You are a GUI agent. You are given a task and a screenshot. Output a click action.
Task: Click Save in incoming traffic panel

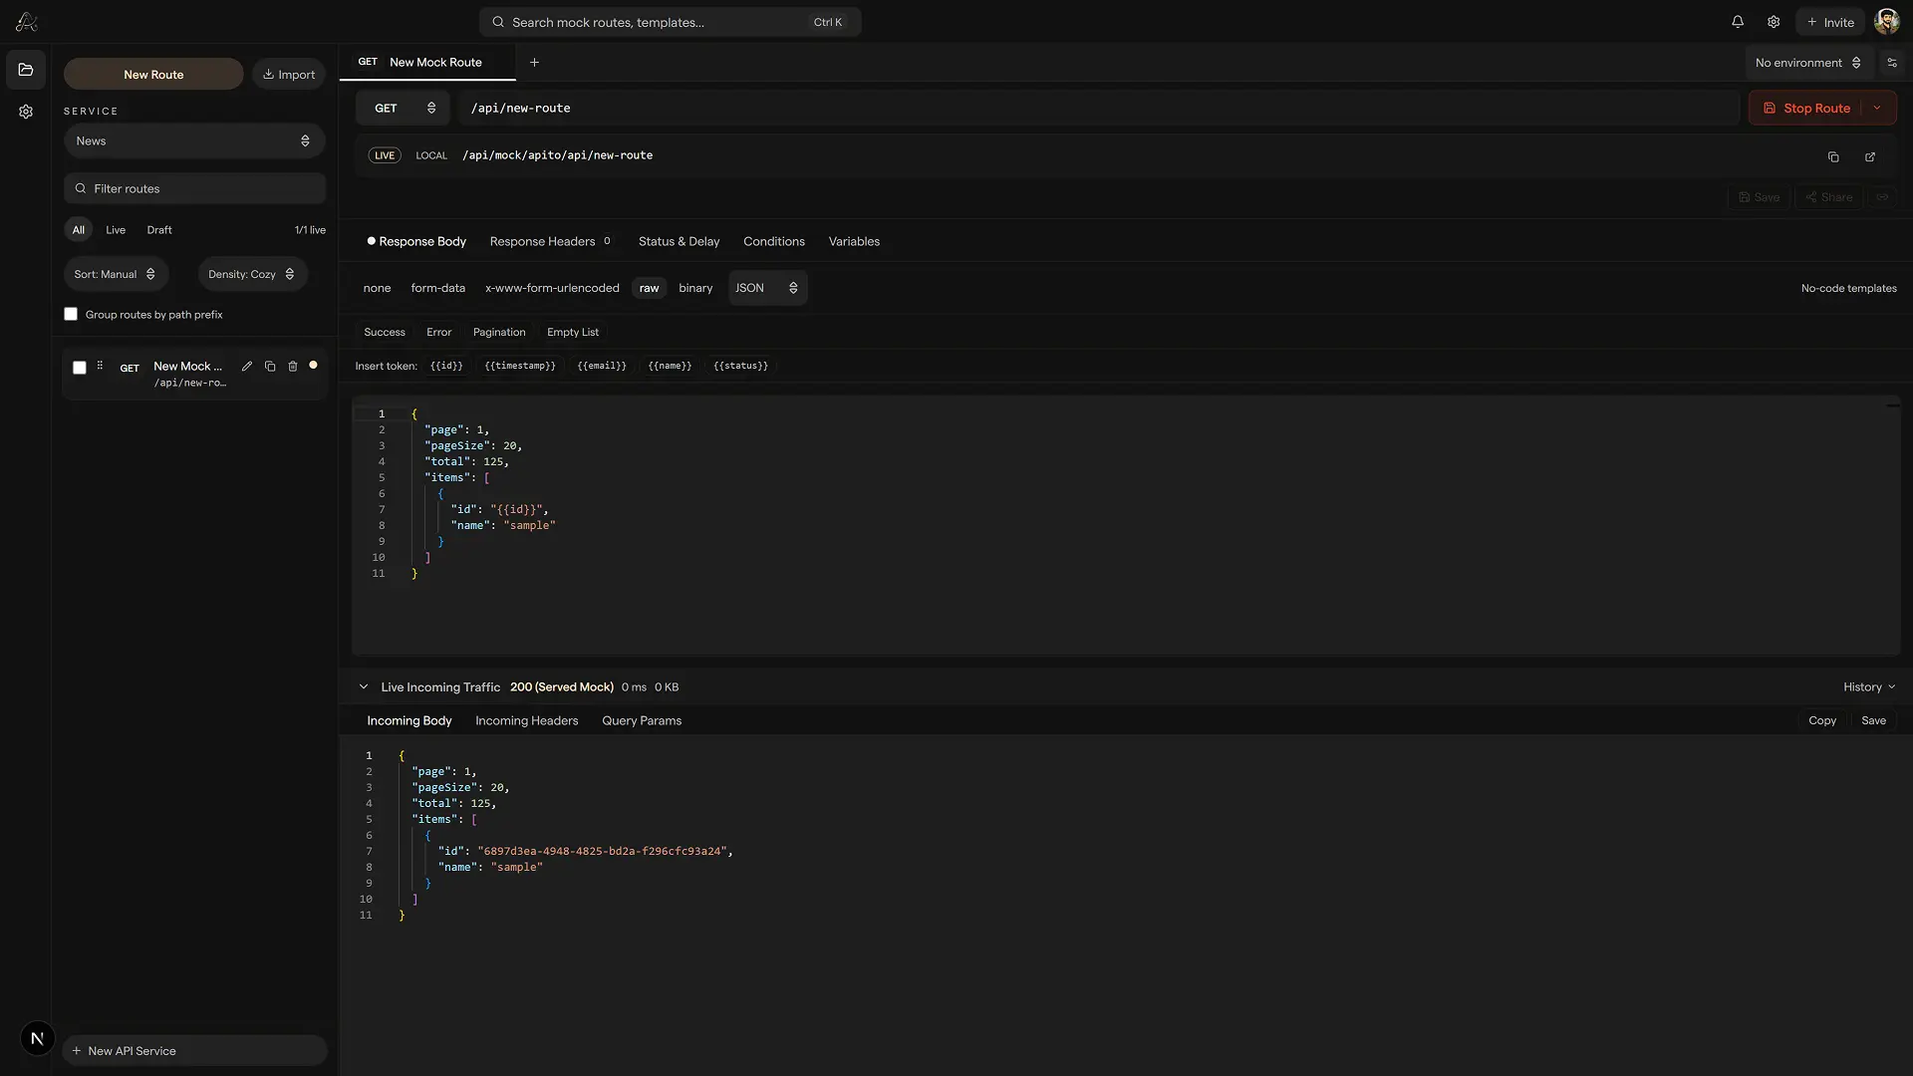(x=1874, y=720)
